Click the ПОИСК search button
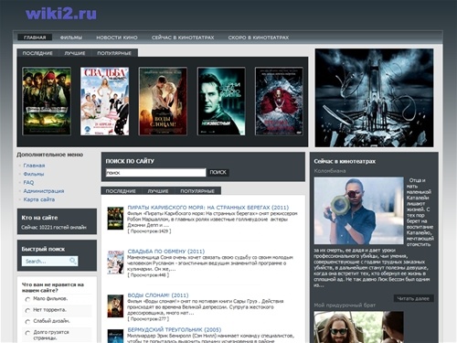457x343 pixels. pos(218,172)
